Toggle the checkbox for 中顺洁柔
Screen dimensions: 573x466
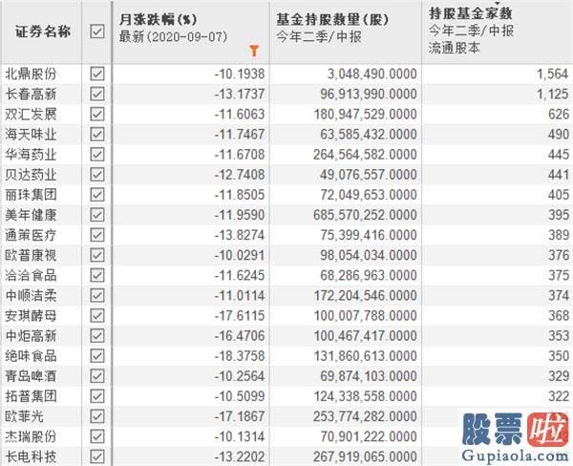click(x=97, y=295)
